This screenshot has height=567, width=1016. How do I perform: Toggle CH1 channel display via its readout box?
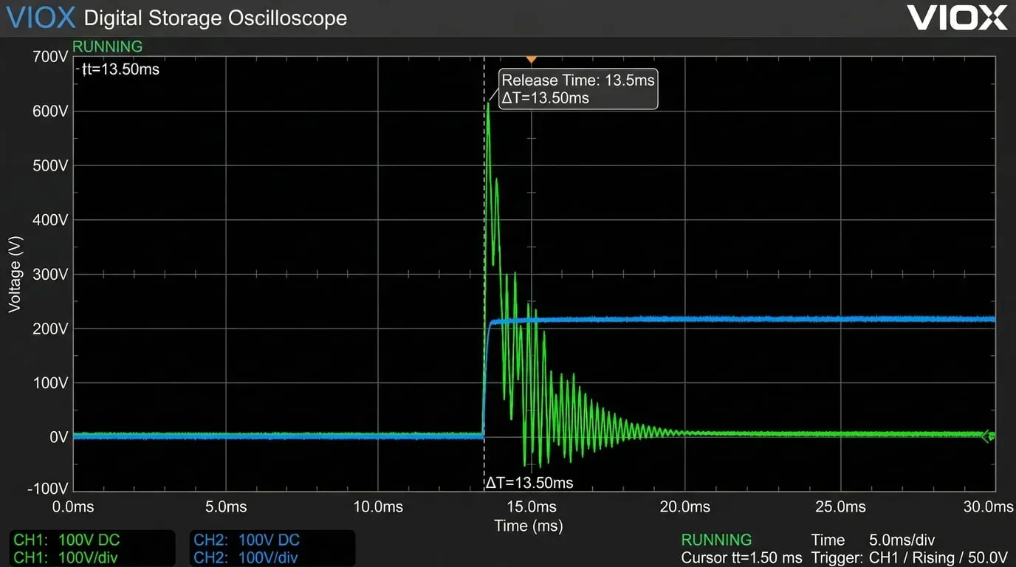click(90, 548)
